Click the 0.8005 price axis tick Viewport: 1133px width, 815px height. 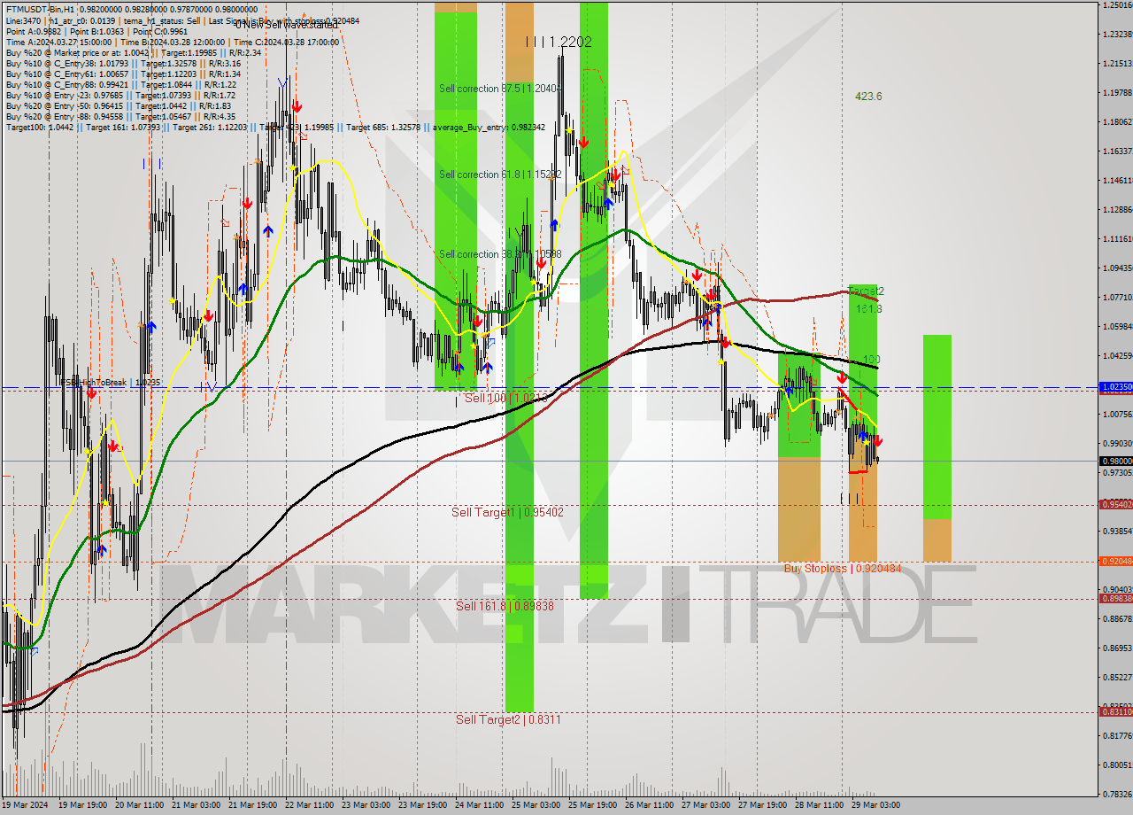click(1117, 765)
